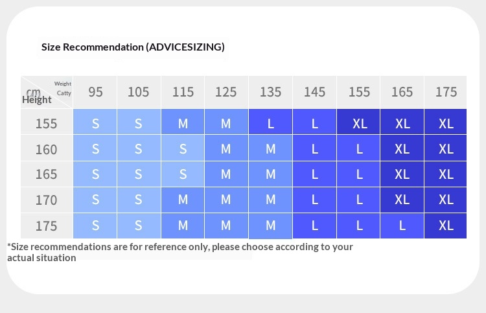Select XL cell for height 160, weight 165
Viewport: 486px width, 313px height.
tap(402, 149)
